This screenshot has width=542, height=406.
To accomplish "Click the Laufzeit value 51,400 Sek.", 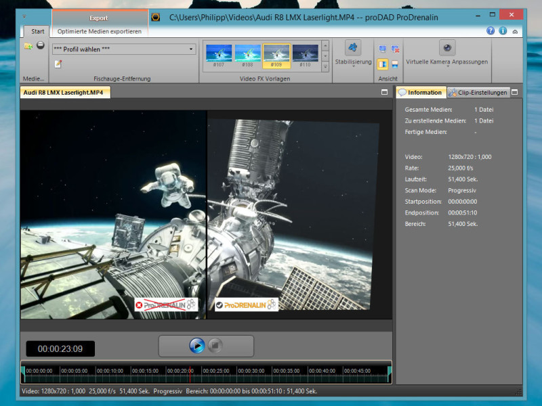I will point(463,179).
